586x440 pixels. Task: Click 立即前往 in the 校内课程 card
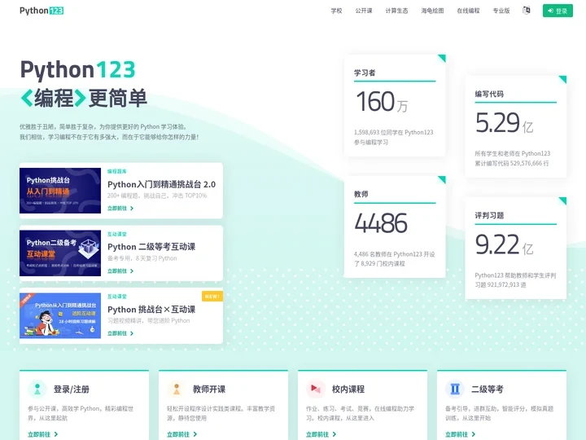321,434
